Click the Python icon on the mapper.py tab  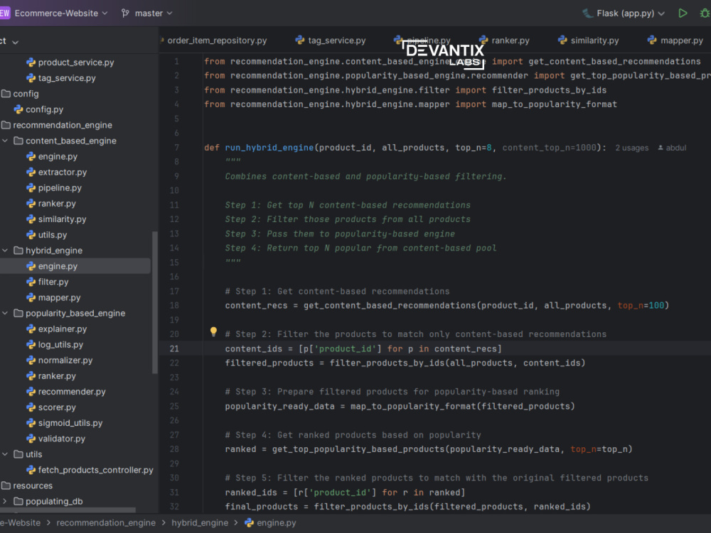[652, 40]
